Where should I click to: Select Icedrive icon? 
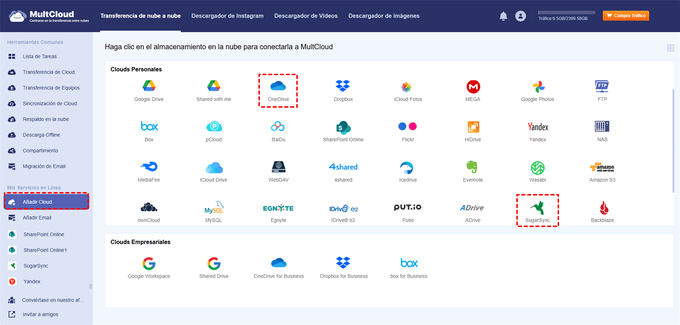point(407,167)
